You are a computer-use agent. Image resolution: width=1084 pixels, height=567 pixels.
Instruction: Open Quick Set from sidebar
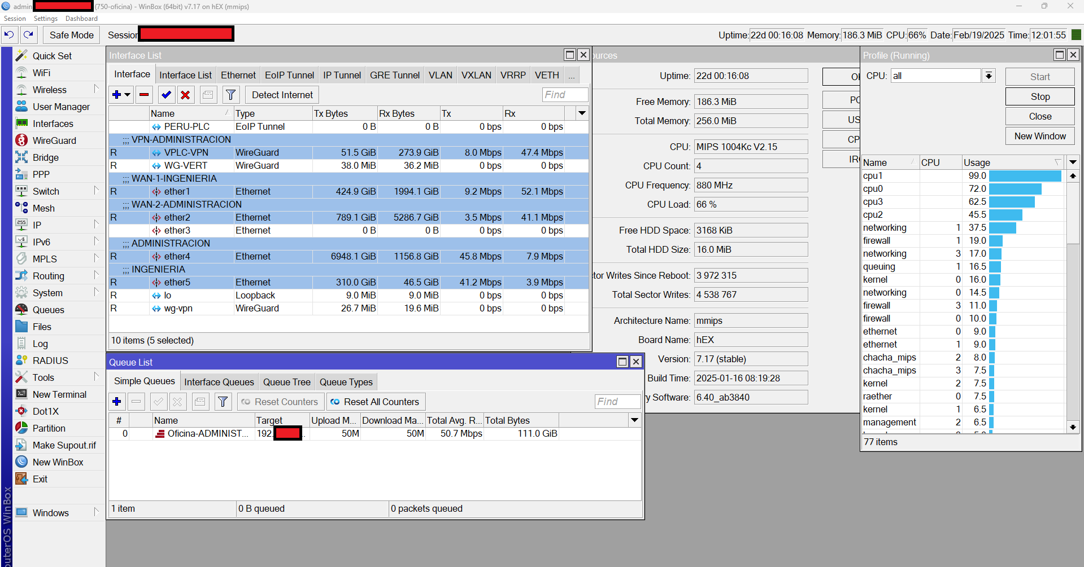tap(52, 56)
